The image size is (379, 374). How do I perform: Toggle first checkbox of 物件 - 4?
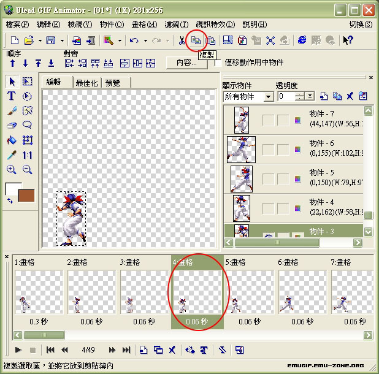point(268,208)
